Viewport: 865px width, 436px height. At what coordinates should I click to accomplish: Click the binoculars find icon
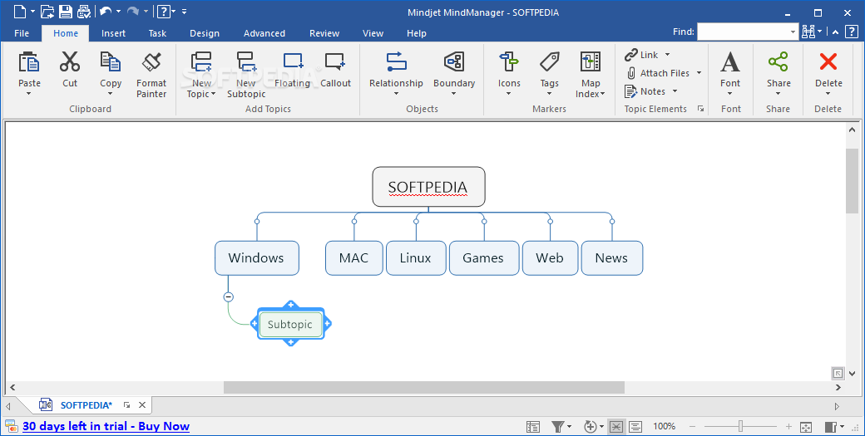(x=808, y=32)
